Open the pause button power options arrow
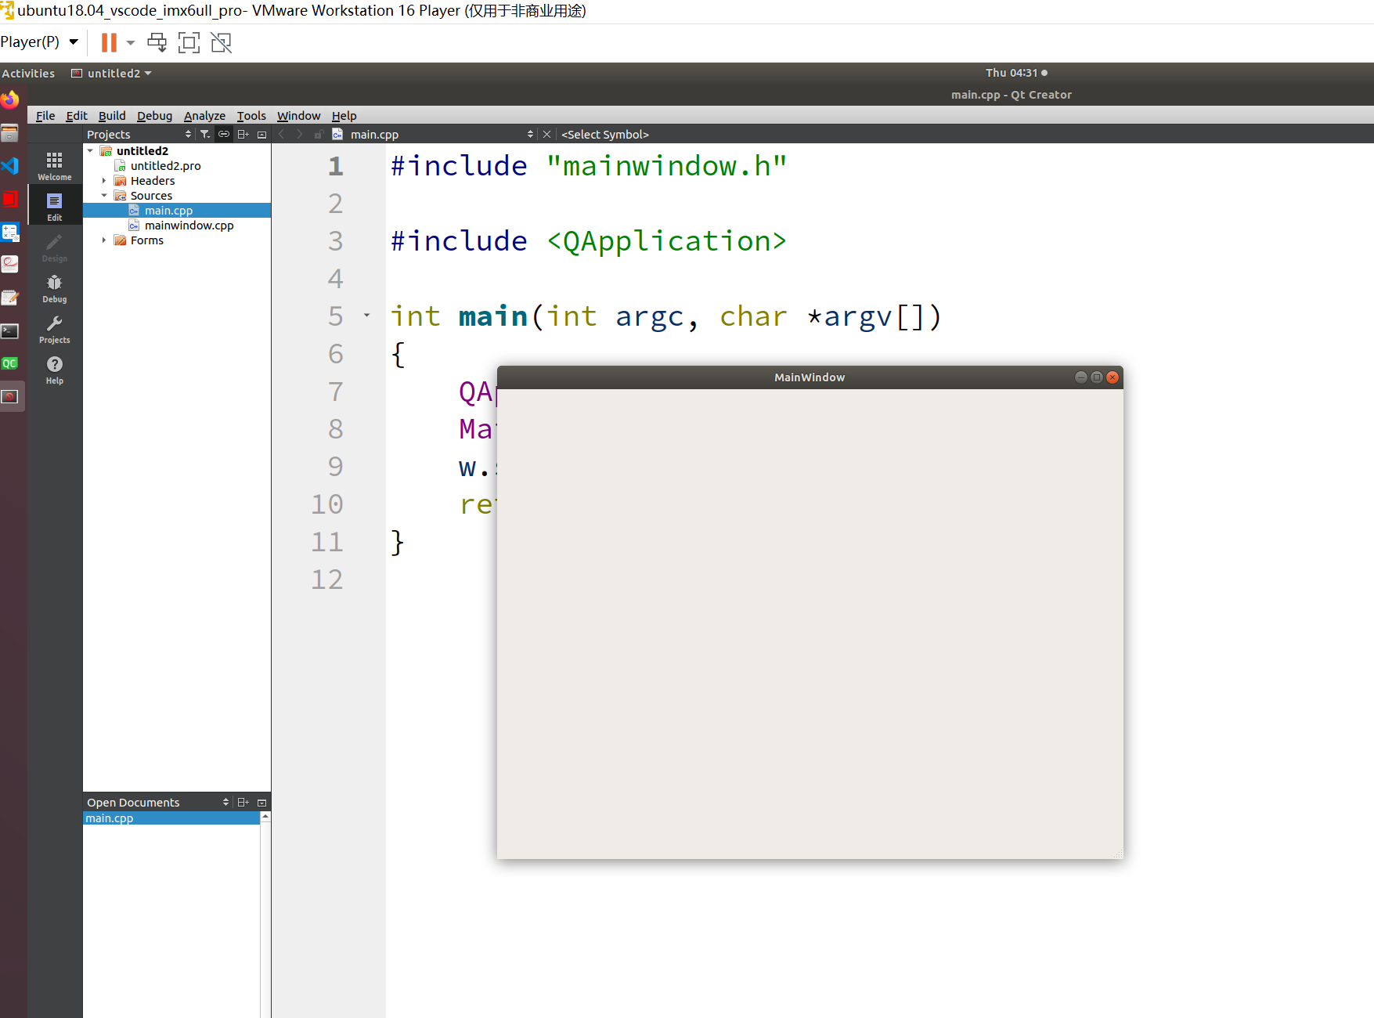Image resolution: width=1374 pixels, height=1018 pixels. (131, 42)
